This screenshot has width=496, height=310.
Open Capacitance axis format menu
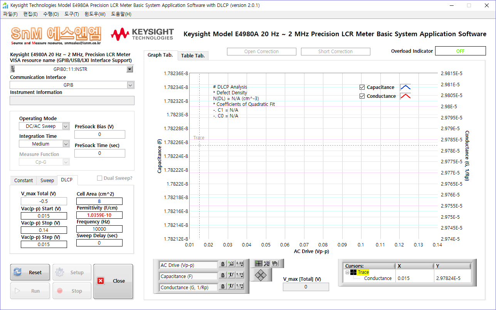click(x=240, y=275)
